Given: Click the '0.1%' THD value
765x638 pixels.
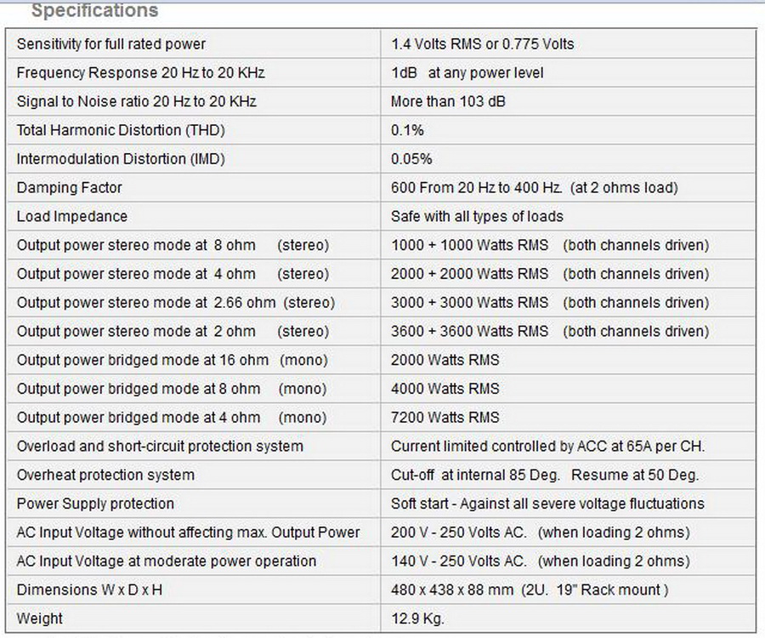Looking at the screenshot, I should [407, 130].
